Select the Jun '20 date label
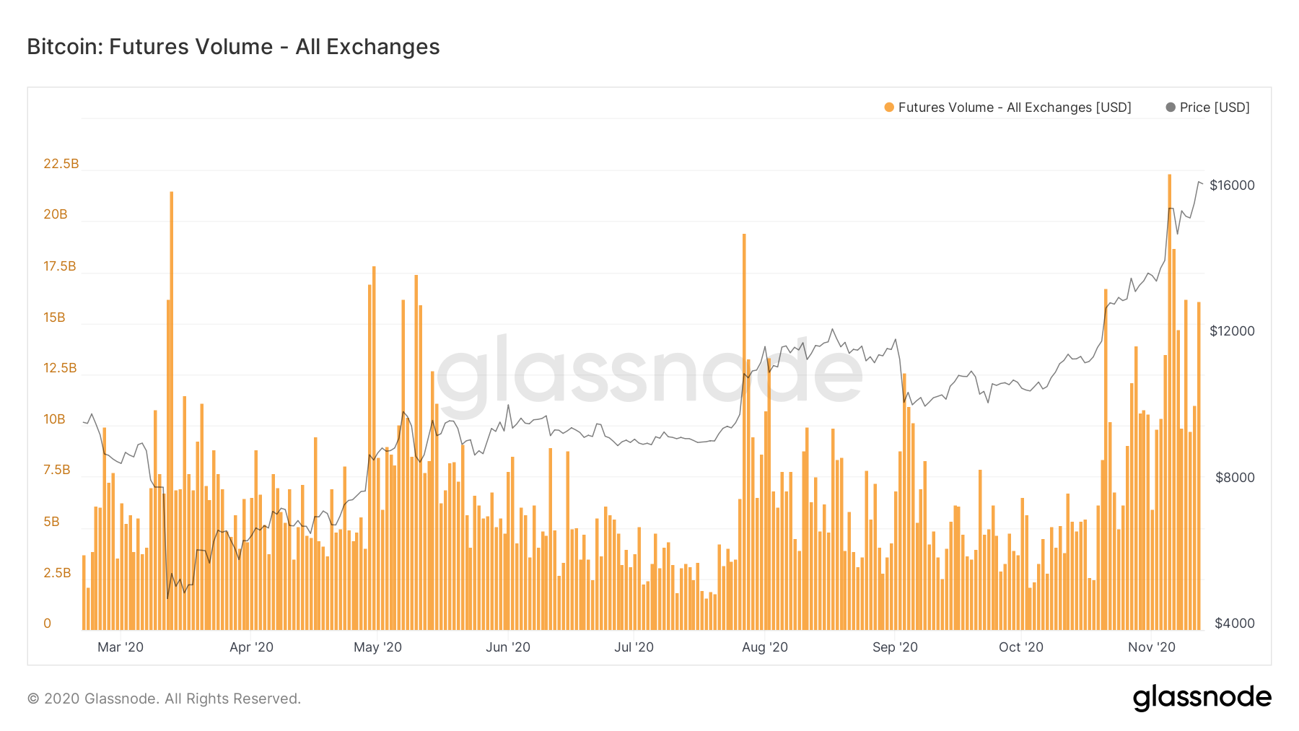The height and width of the screenshot is (731, 1299). [508, 647]
